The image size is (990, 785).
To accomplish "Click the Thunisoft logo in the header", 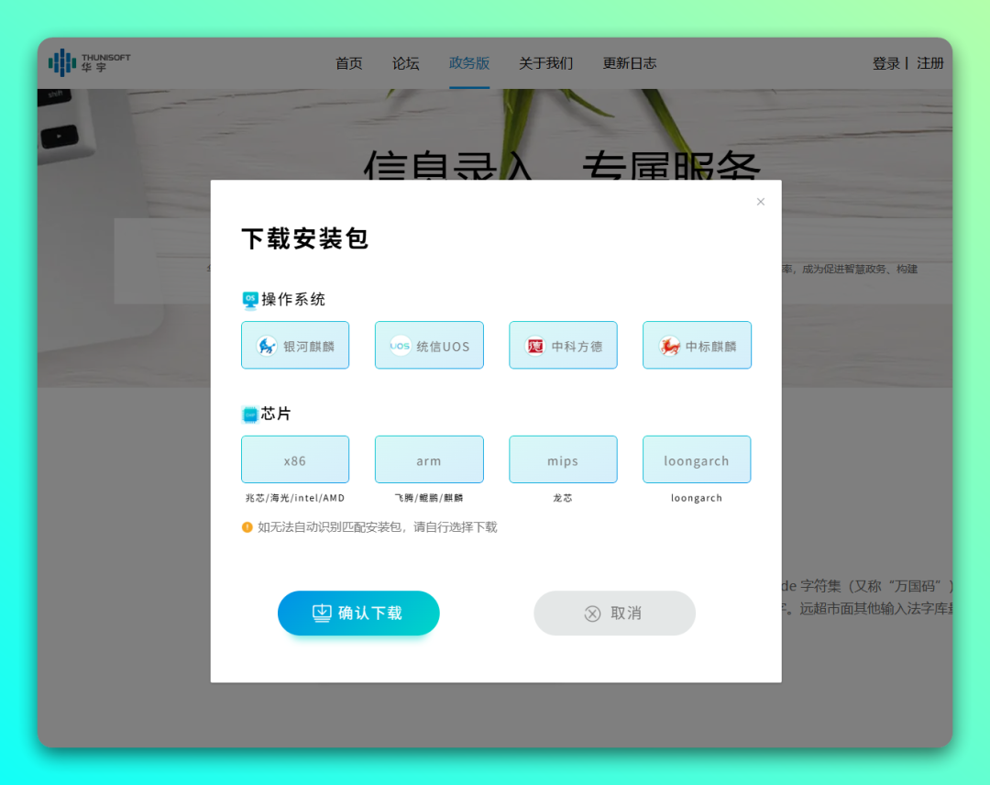I will [87, 62].
